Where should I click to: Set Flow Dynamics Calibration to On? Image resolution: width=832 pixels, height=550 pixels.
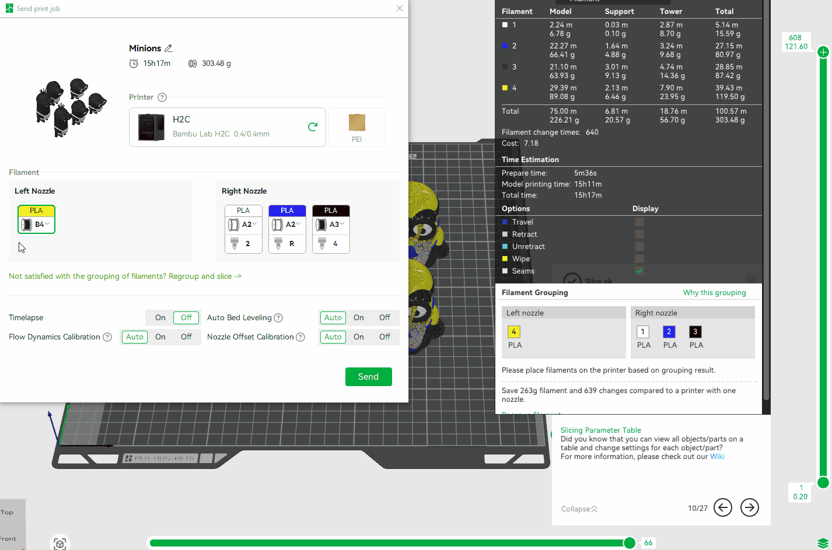pos(160,337)
